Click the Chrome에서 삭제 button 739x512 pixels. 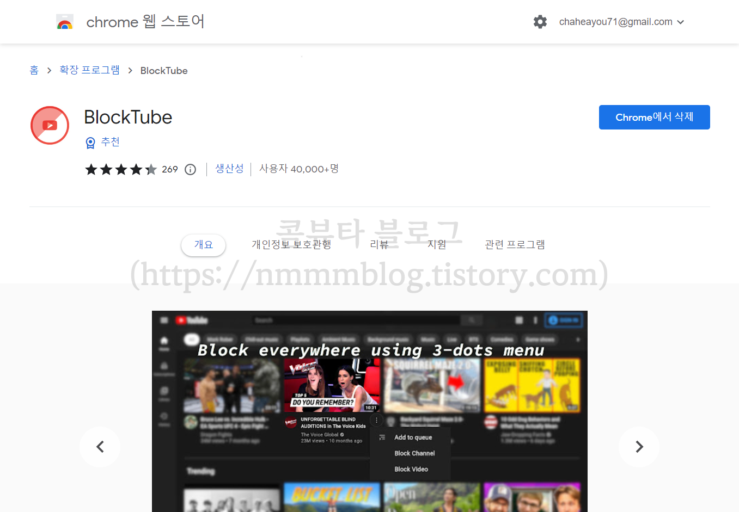click(654, 117)
